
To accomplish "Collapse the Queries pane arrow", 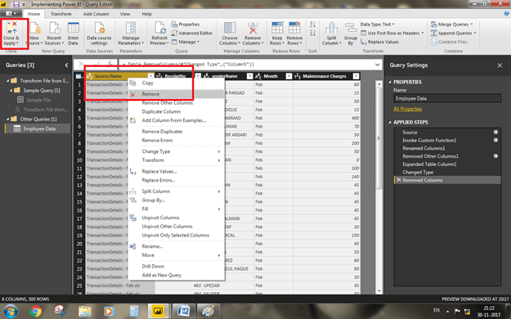I will (x=66, y=65).
